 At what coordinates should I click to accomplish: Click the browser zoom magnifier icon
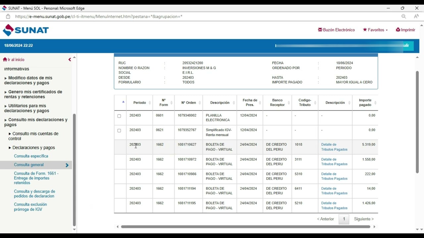[403, 16]
